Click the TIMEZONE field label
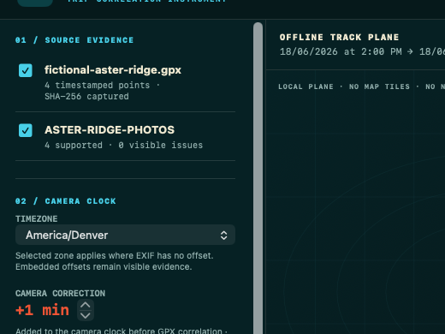445x334 pixels. [x=37, y=219]
